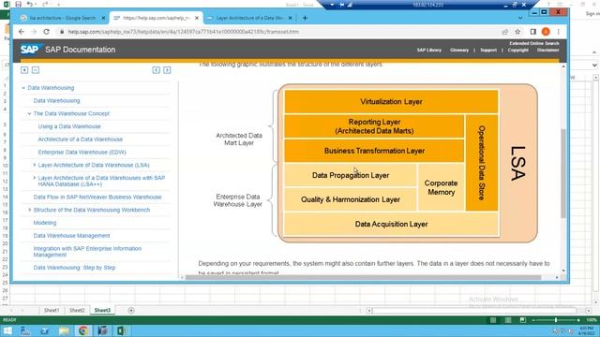Switch to Sheet1 in Excel
This screenshot has height=337, width=600.
(x=52, y=310)
